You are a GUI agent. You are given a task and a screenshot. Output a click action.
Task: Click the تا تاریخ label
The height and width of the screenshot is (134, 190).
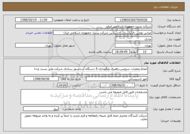(x=143, y=85)
